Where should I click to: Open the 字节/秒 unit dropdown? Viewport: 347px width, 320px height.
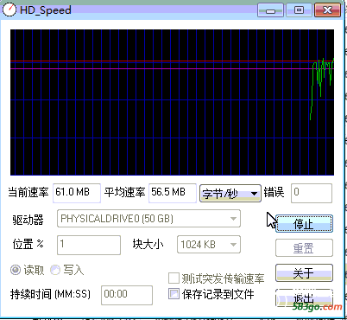pos(230,193)
